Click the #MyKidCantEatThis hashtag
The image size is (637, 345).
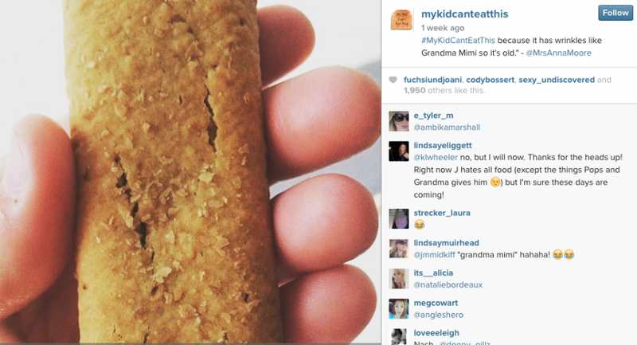click(458, 40)
